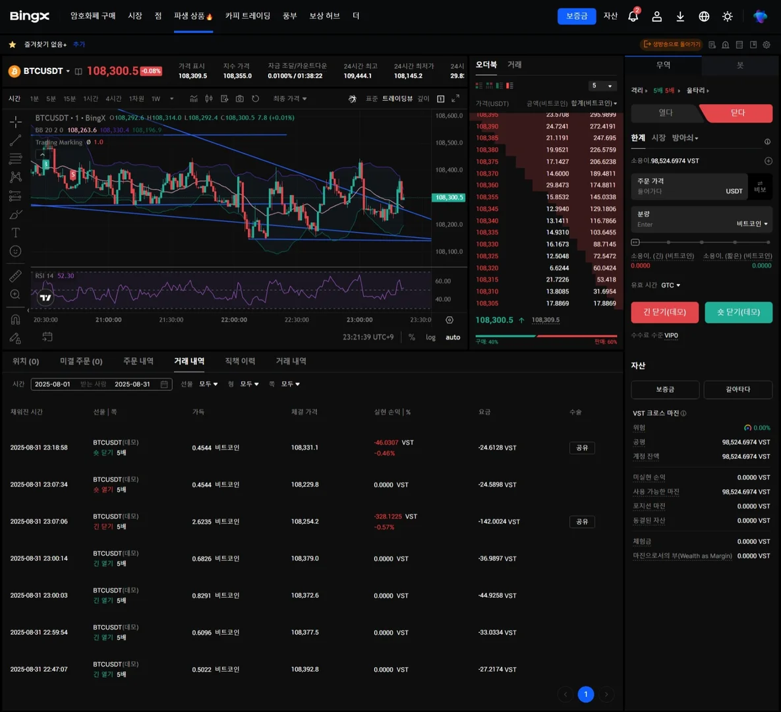Click the refresh chart icon
Screen dimensions: 781x712
pyautogui.click(x=256, y=99)
